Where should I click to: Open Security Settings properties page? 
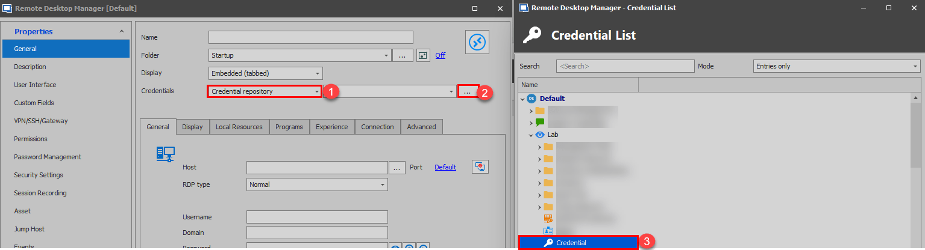66,175
